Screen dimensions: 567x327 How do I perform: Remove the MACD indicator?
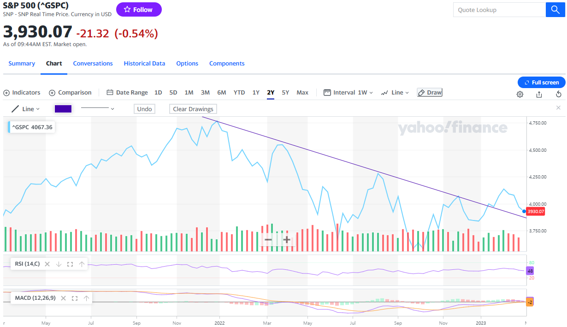click(x=63, y=298)
